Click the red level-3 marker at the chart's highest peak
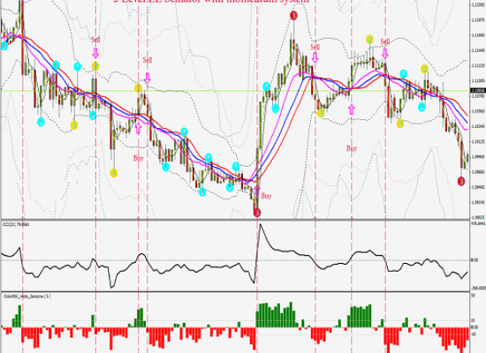 (293, 15)
